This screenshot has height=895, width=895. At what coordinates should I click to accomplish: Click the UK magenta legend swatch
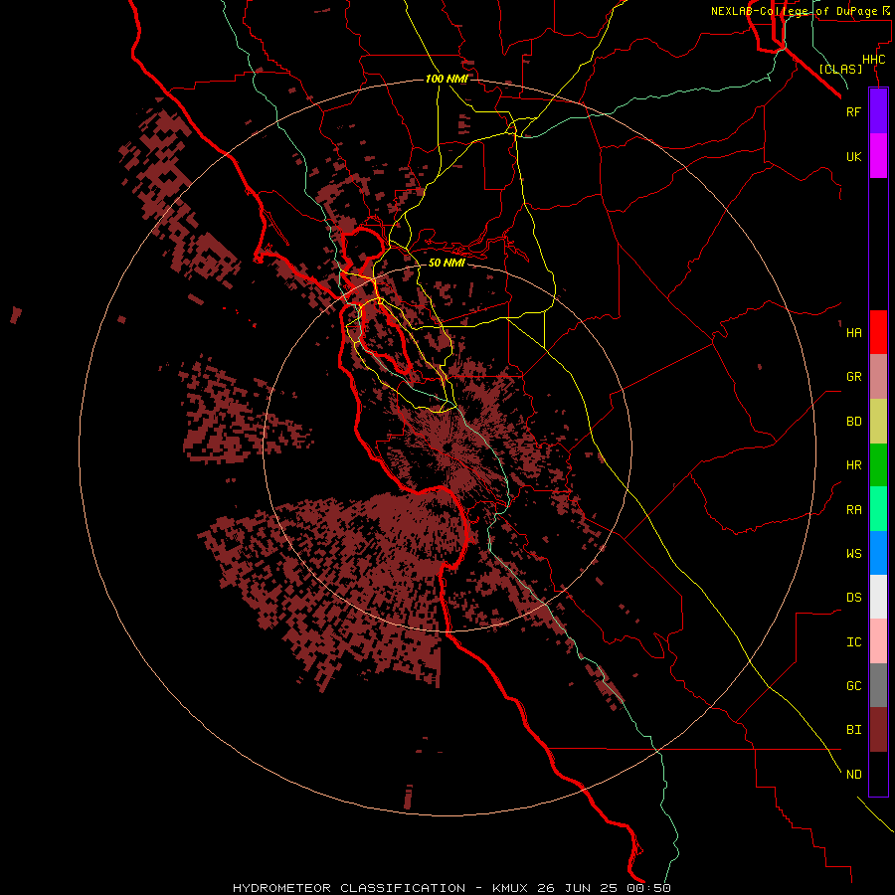point(878,155)
